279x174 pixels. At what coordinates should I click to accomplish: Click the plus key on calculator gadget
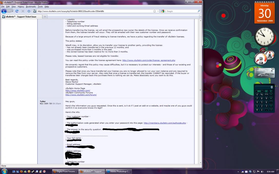pyautogui.click(x=271, y=106)
